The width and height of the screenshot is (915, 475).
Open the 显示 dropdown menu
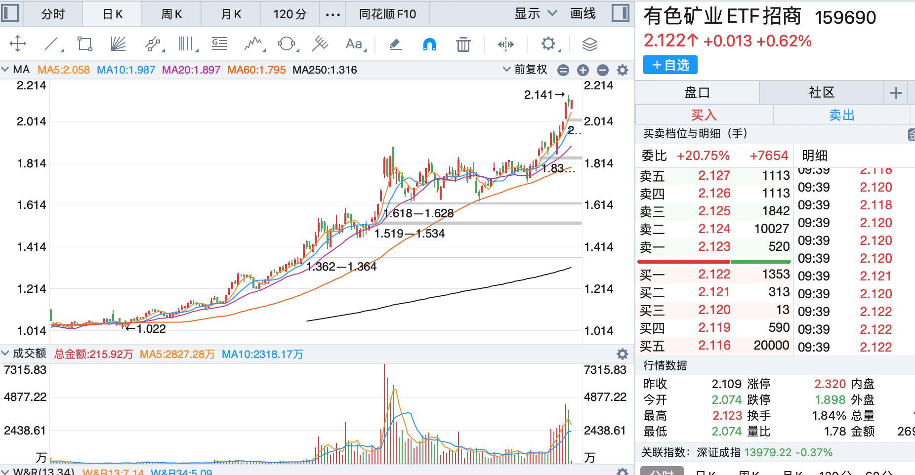click(x=535, y=13)
